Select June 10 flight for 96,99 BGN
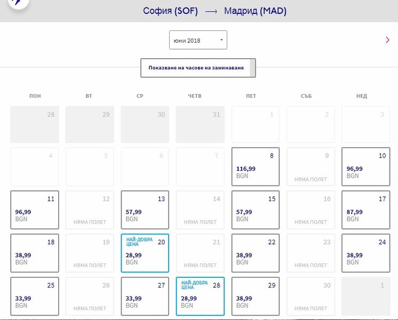The height and width of the screenshot is (320, 398). click(366, 167)
